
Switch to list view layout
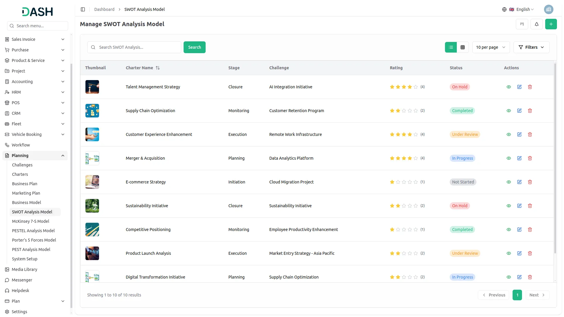point(451,47)
